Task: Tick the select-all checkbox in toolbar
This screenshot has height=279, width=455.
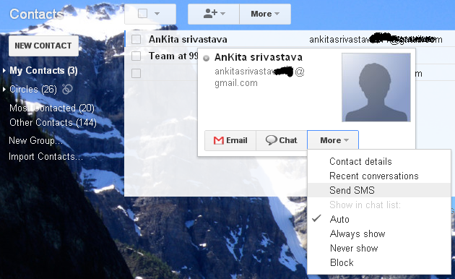Action: click(x=142, y=13)
